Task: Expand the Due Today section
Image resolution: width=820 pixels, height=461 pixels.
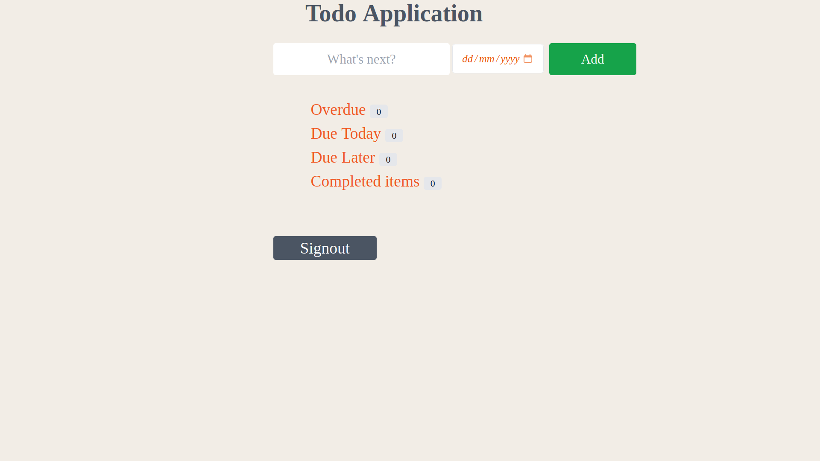Action: [345, 133]
